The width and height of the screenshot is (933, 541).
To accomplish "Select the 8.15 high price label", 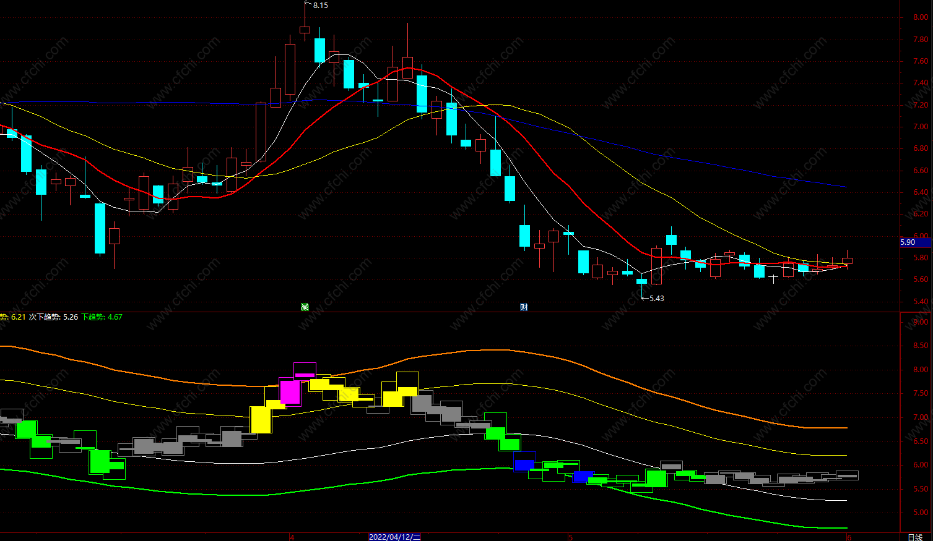I will [321, 6].
